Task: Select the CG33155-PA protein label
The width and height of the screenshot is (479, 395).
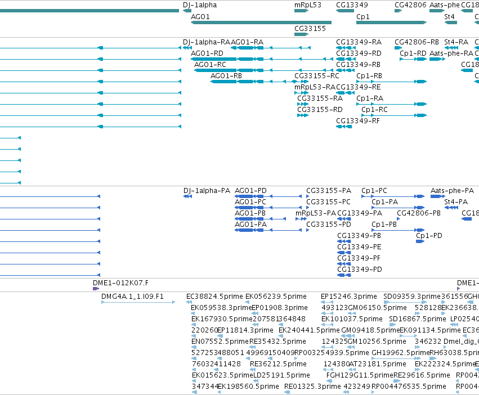Action: tap(329, 191)
